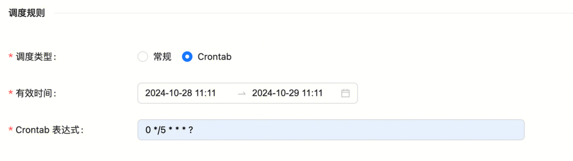Viewport: 573px width, 161px height.
Task: Click the Crontab 表达式 field label
Action: pos(50,130)
